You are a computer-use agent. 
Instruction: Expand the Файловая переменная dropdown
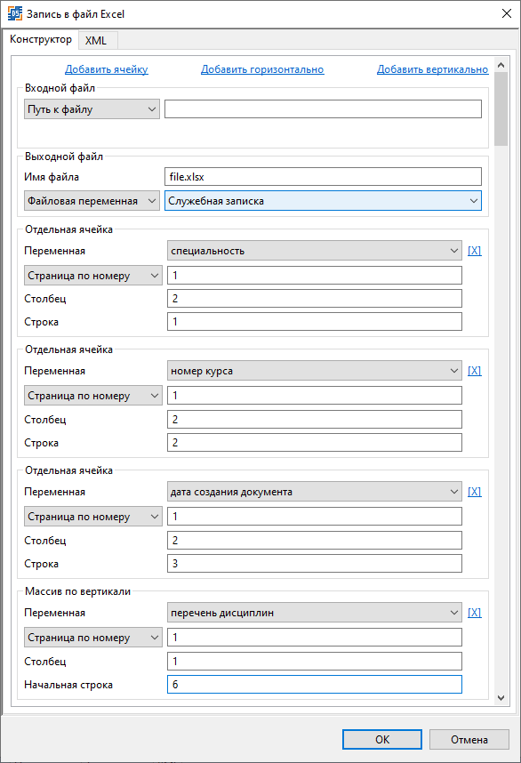coord(92,201)
